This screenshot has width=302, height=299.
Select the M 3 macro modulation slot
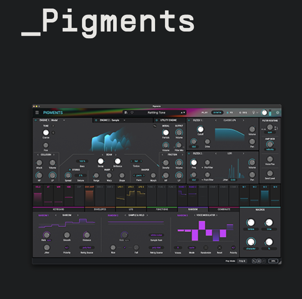coord(265,195)
